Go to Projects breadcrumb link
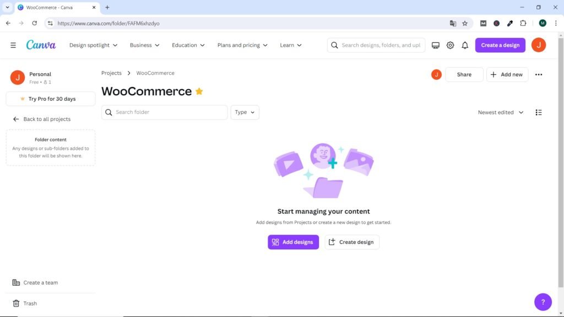Image resolution: width=564 pixels, height=317 pixels. click(111, 73)
